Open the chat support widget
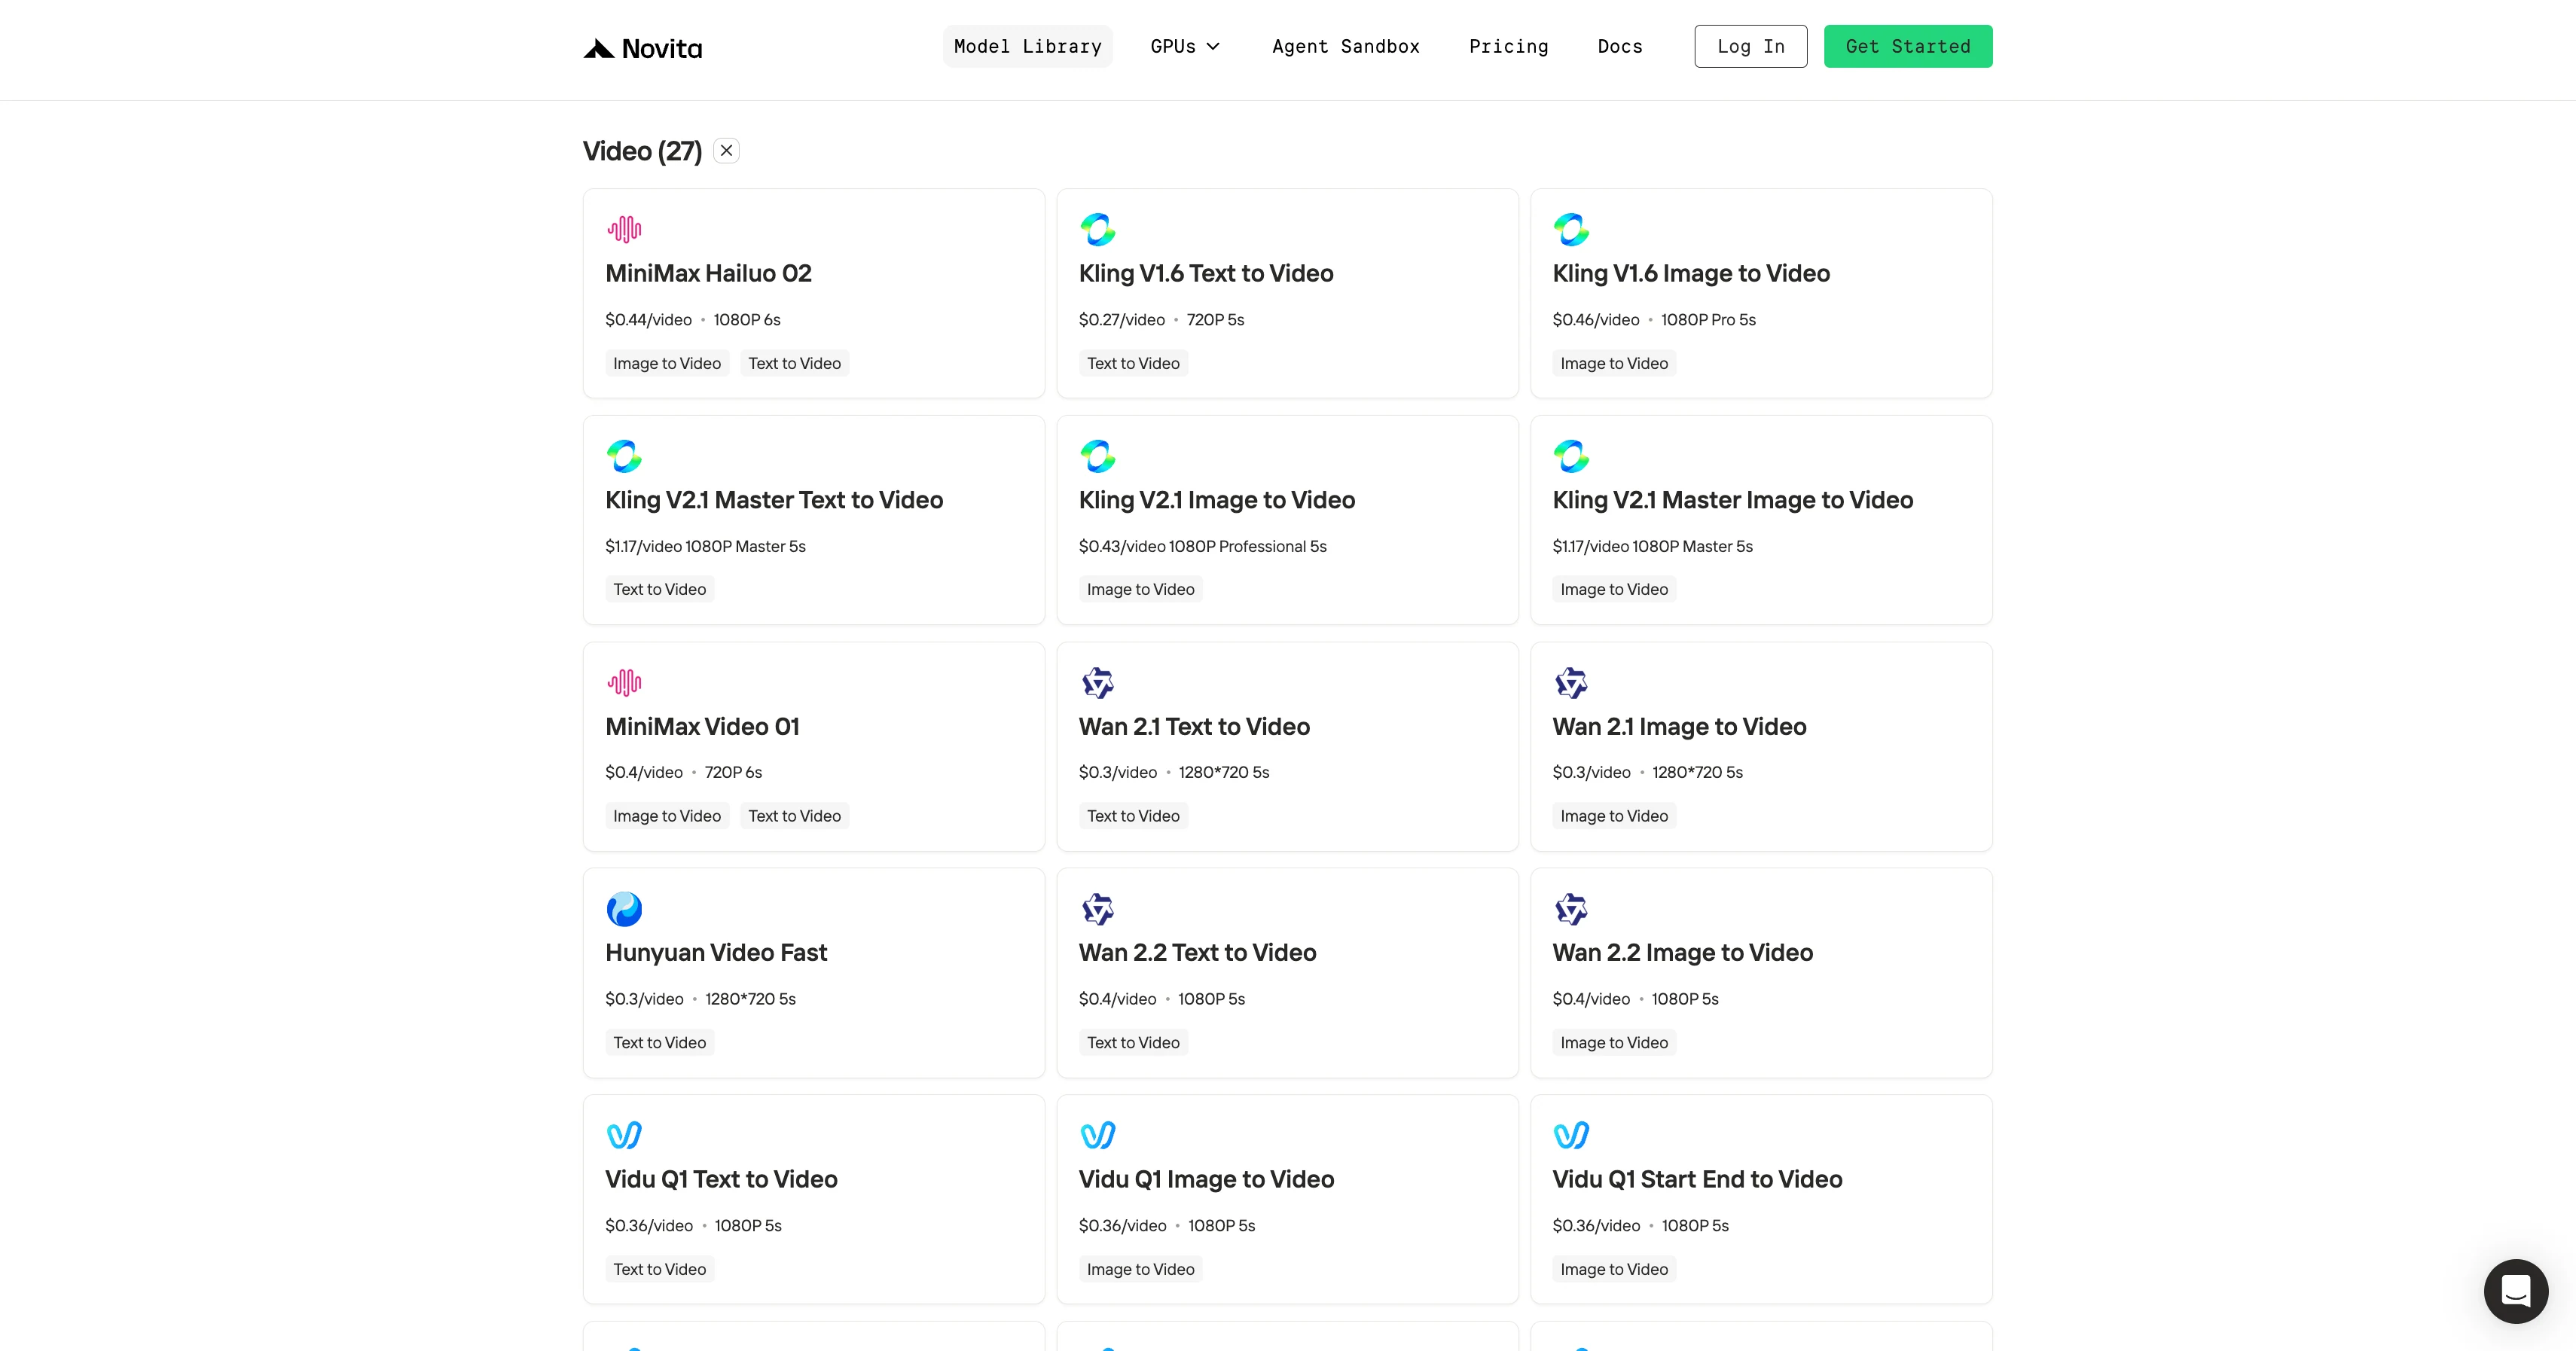This screenshot has width=2576, height=1351. coord(2515,1291)
